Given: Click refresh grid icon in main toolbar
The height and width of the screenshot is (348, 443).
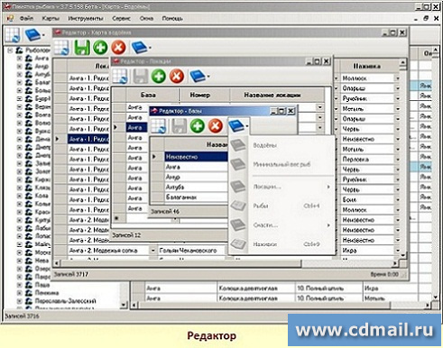Looking at the screenshot, I should [x=13, y=35].
